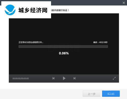Skip to the next frame or clip

click(x=75, y=78)
